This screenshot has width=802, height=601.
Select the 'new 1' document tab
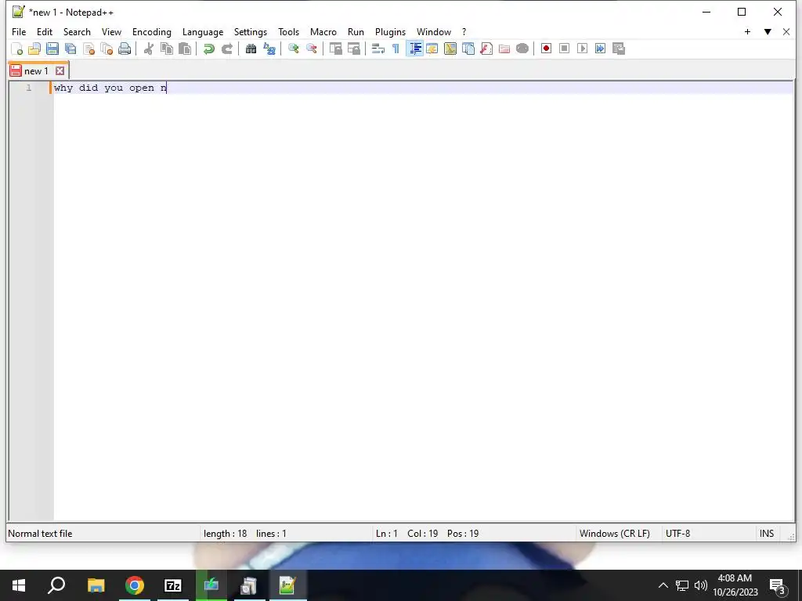tap(38, 70)
